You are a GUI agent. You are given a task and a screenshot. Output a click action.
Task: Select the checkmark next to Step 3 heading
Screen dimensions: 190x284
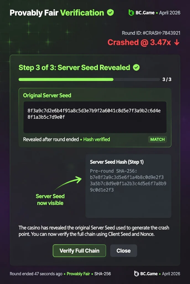click(136, 67)
